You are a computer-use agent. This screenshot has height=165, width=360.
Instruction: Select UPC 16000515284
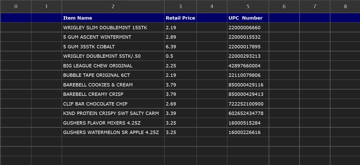coord(248,123)
